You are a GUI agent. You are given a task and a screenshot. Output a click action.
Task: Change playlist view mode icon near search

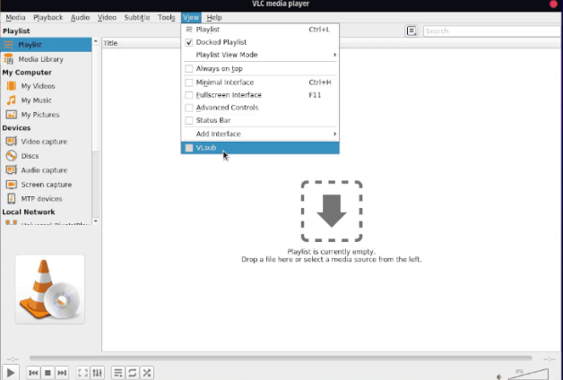[411, 30]
